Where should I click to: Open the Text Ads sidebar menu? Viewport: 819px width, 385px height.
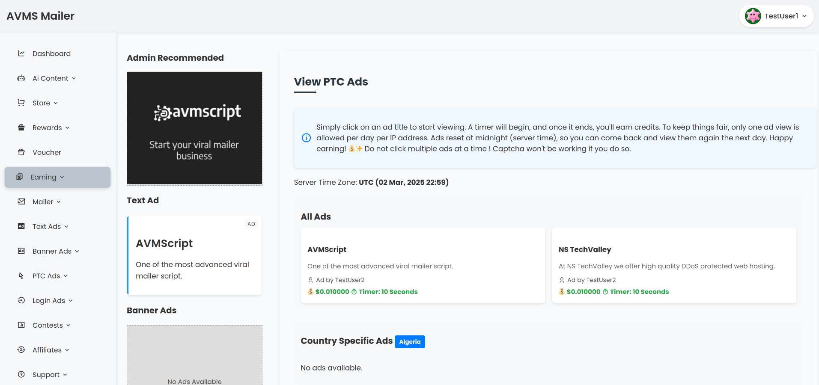click(47, 226)
